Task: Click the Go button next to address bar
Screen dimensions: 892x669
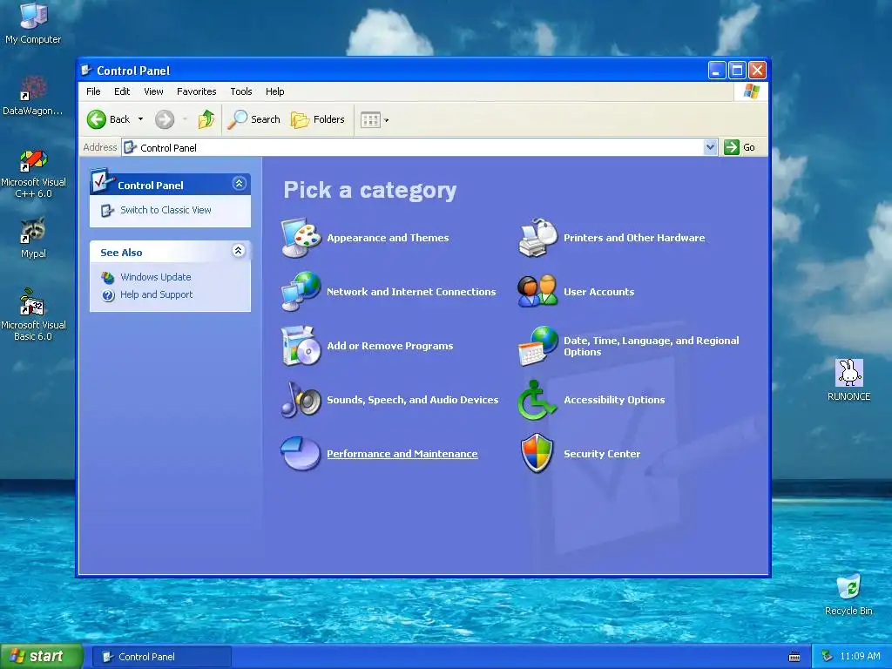Action: tap(740, 147)
